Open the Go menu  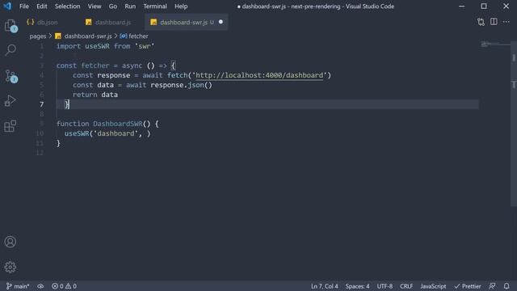113,6
